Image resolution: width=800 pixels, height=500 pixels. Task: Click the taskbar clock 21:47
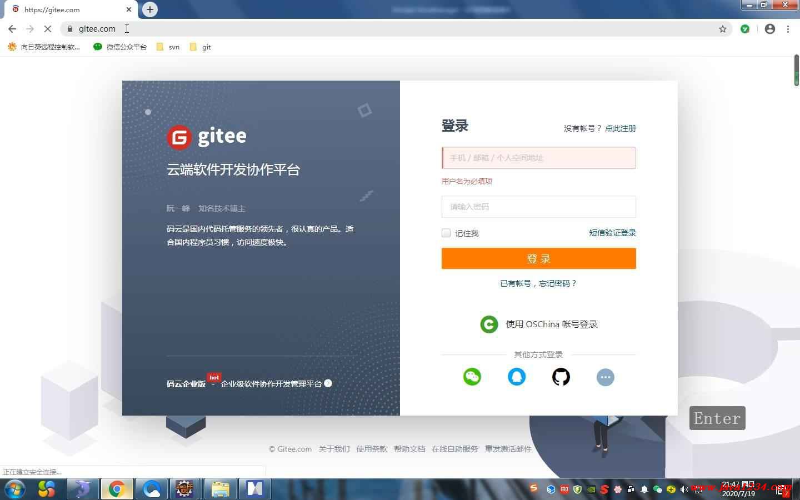[739, 489]
